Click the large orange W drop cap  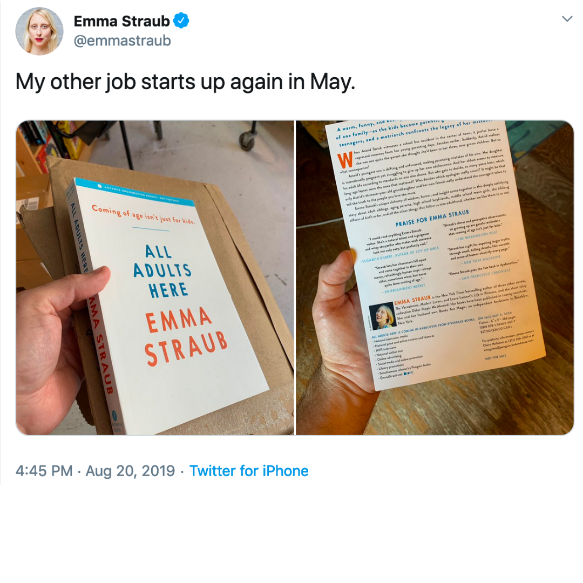pyautogui.click(x=344, y=160)
